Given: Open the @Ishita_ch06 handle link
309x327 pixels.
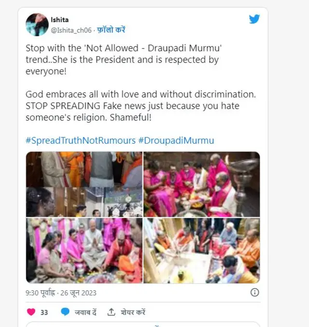Looking at the screenshot, I should [70, 30].
